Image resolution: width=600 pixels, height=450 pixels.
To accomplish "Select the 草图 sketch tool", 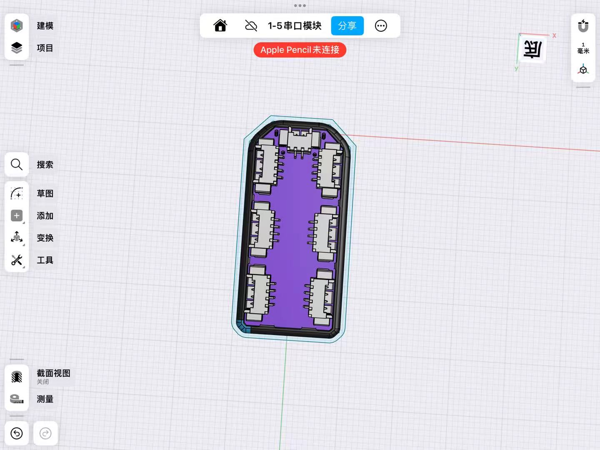I will (x=17, y=193).
